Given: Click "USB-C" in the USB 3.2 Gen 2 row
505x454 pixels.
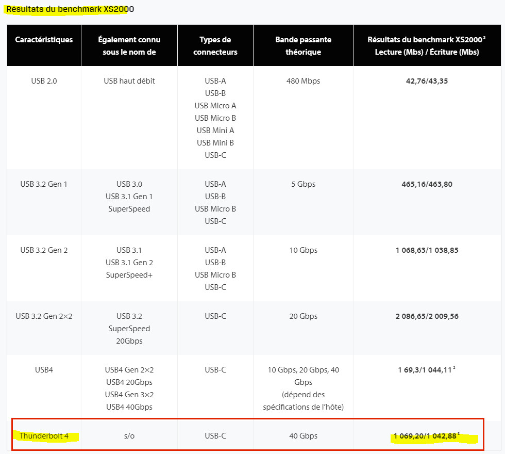Looking at the screenshot, I should click(215, 287).
